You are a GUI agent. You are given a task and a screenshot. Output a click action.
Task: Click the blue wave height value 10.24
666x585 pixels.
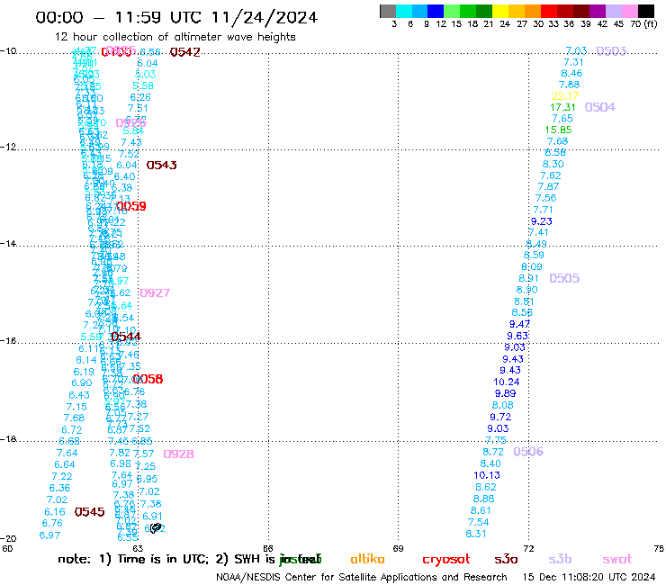click(x=507, y=382)
